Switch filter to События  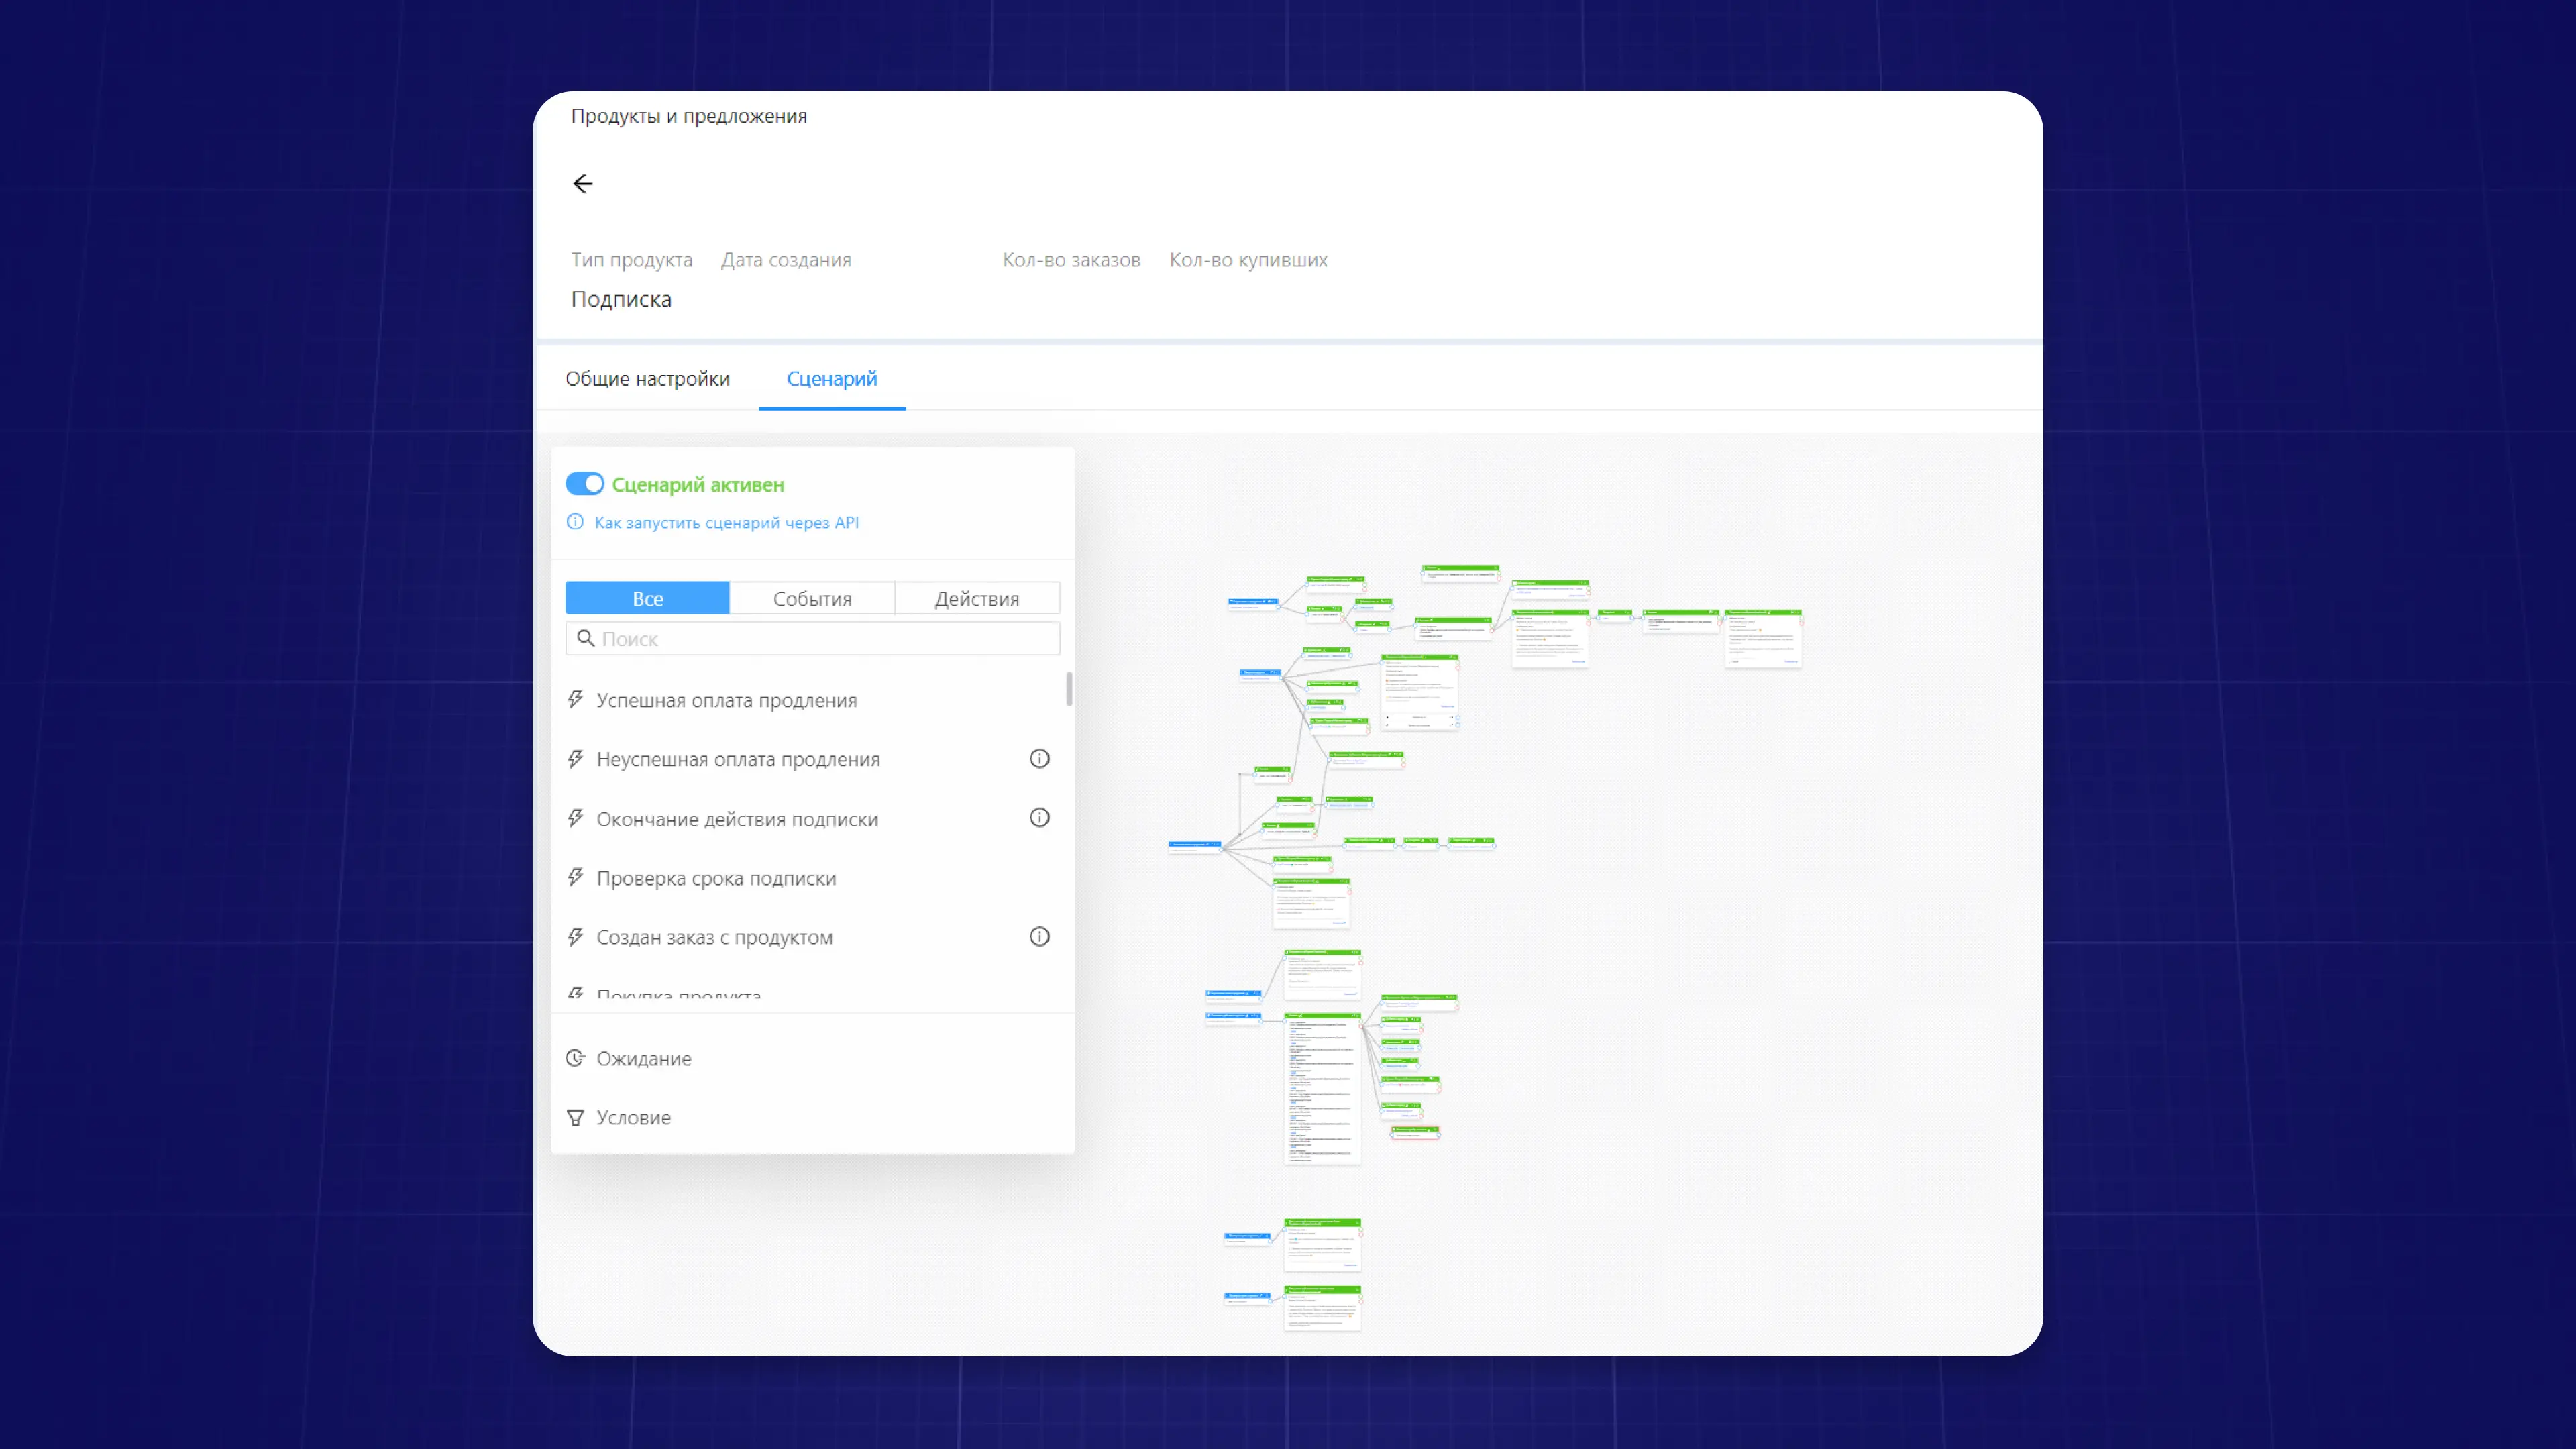pyautogui.click(x=812, y=599)
